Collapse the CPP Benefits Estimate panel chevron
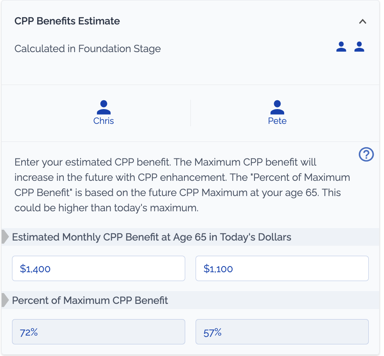This screenshot has width=384, height=356. pos(362,22)
